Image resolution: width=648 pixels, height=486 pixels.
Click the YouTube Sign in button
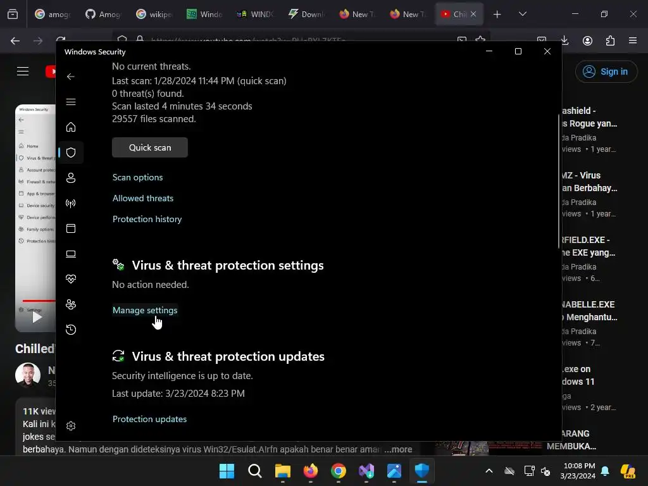(606, 72)
